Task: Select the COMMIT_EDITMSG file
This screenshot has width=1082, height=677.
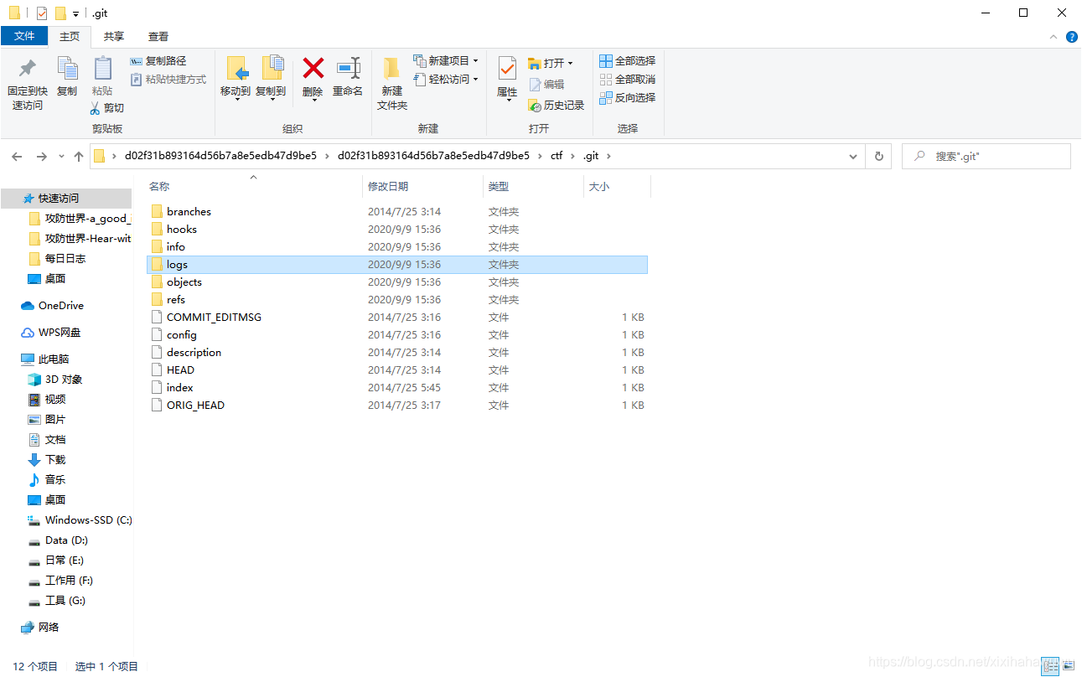Action: point(397,318)
